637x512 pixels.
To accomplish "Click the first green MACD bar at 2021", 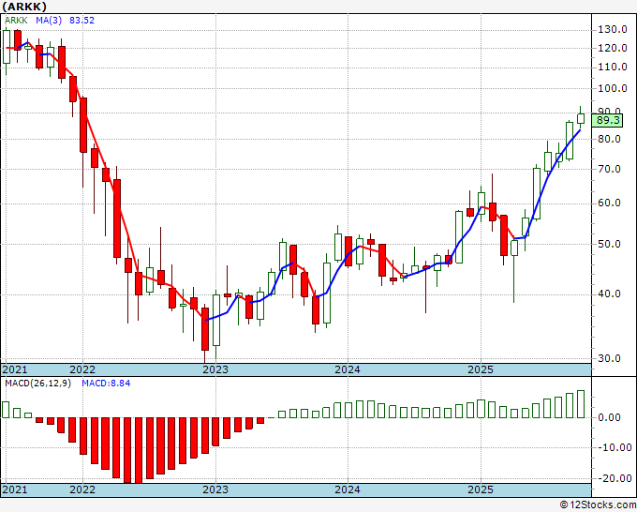I will [x=6, y=410].
